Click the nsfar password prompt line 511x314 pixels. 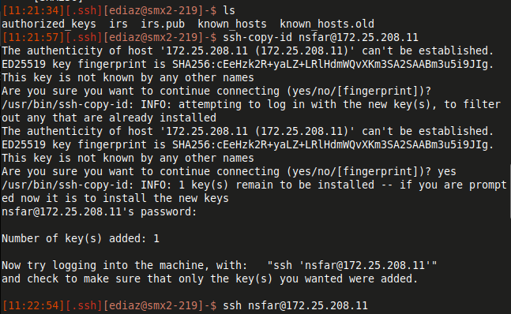[x=99, y=211]
